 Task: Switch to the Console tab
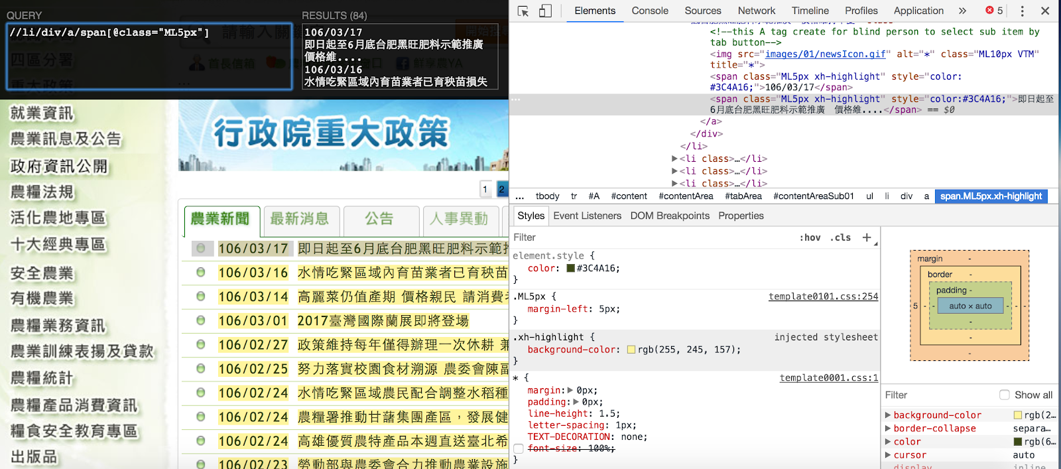[650, 11]
